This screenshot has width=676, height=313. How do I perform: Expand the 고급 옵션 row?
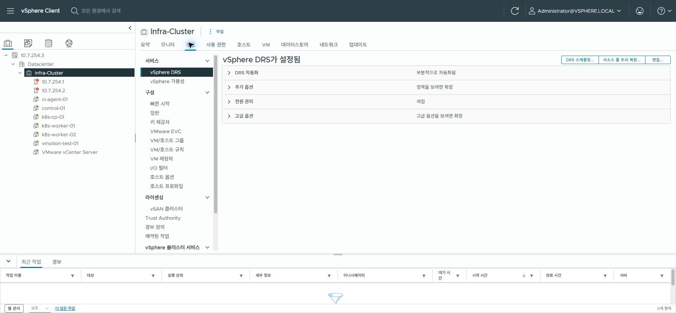229,116
